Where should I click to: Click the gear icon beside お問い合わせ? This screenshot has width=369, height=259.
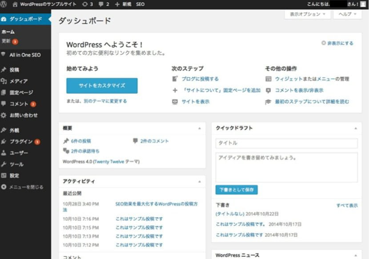[x=4, y=115]
